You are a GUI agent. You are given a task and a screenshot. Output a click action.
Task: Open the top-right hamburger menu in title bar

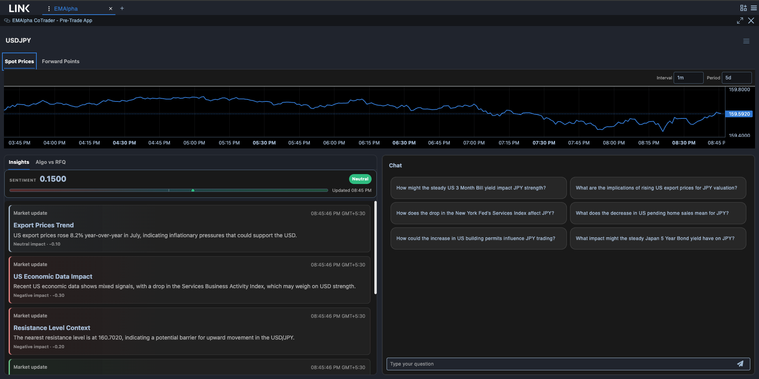pos(753,8)
